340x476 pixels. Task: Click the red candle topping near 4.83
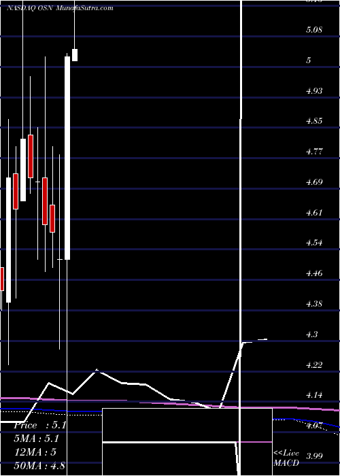click(x=31, y=156)
